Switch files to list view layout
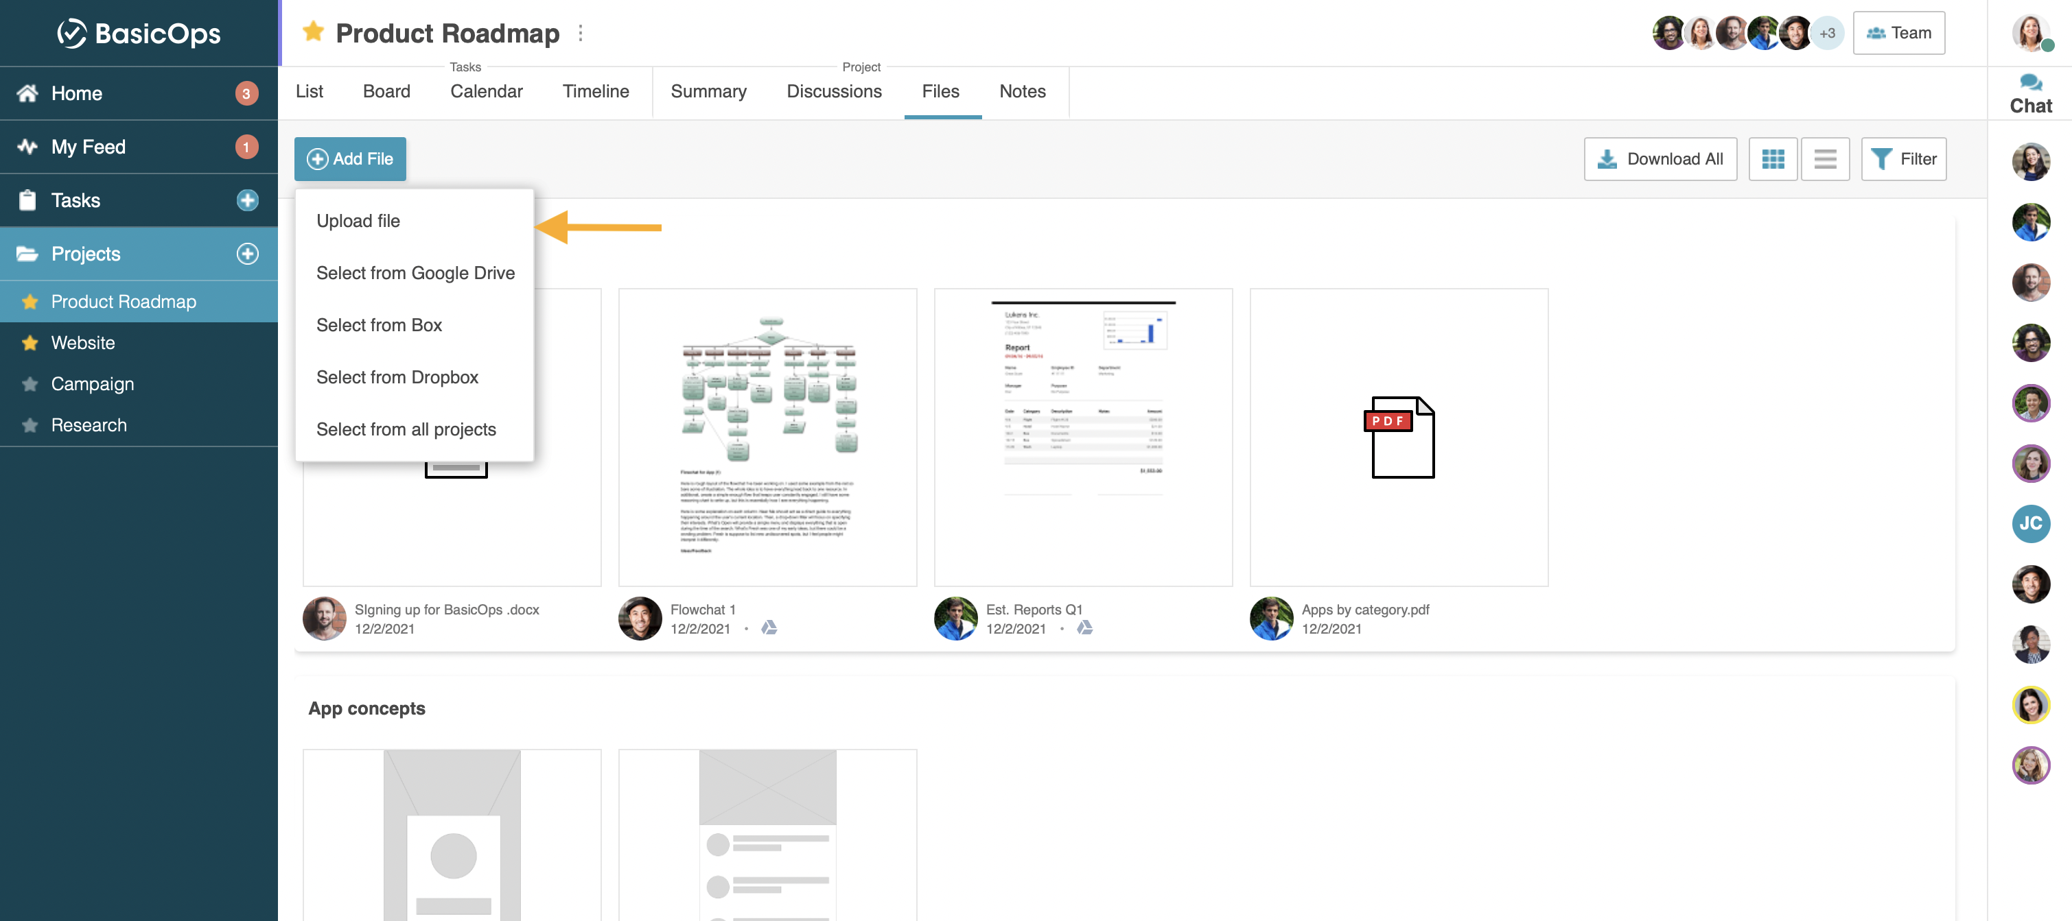Image resolution: width=2072 pixels, height=921 pixels. pos(1824,158)
